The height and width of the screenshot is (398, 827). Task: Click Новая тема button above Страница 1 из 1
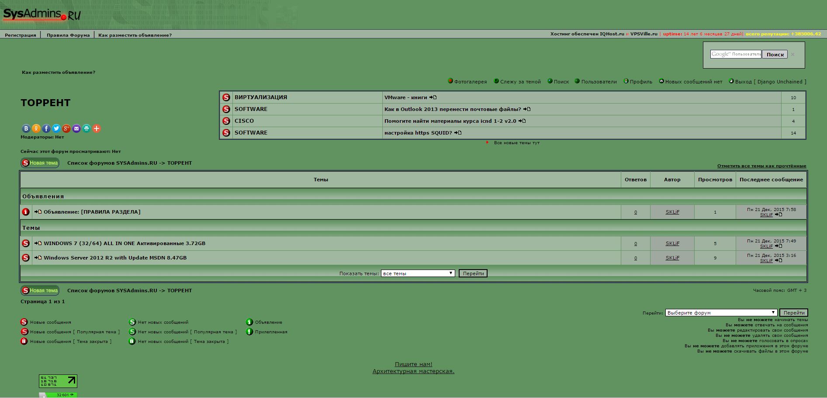tap(40, 291)
